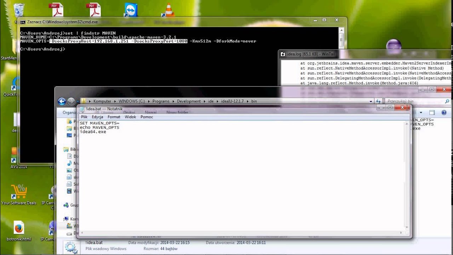Click the 'Plik wsadowy Windows' details text

pyautogui.click(x=106, y=249)
